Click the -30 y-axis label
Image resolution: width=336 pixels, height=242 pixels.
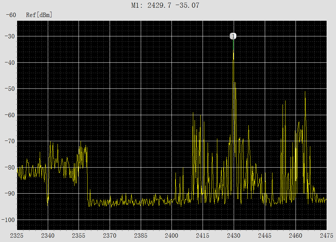coord(10,36)
